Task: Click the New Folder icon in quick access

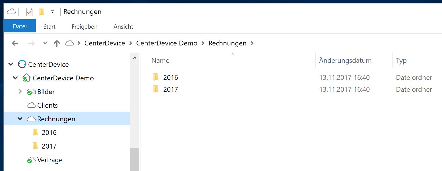Action: tap(42, 12)
